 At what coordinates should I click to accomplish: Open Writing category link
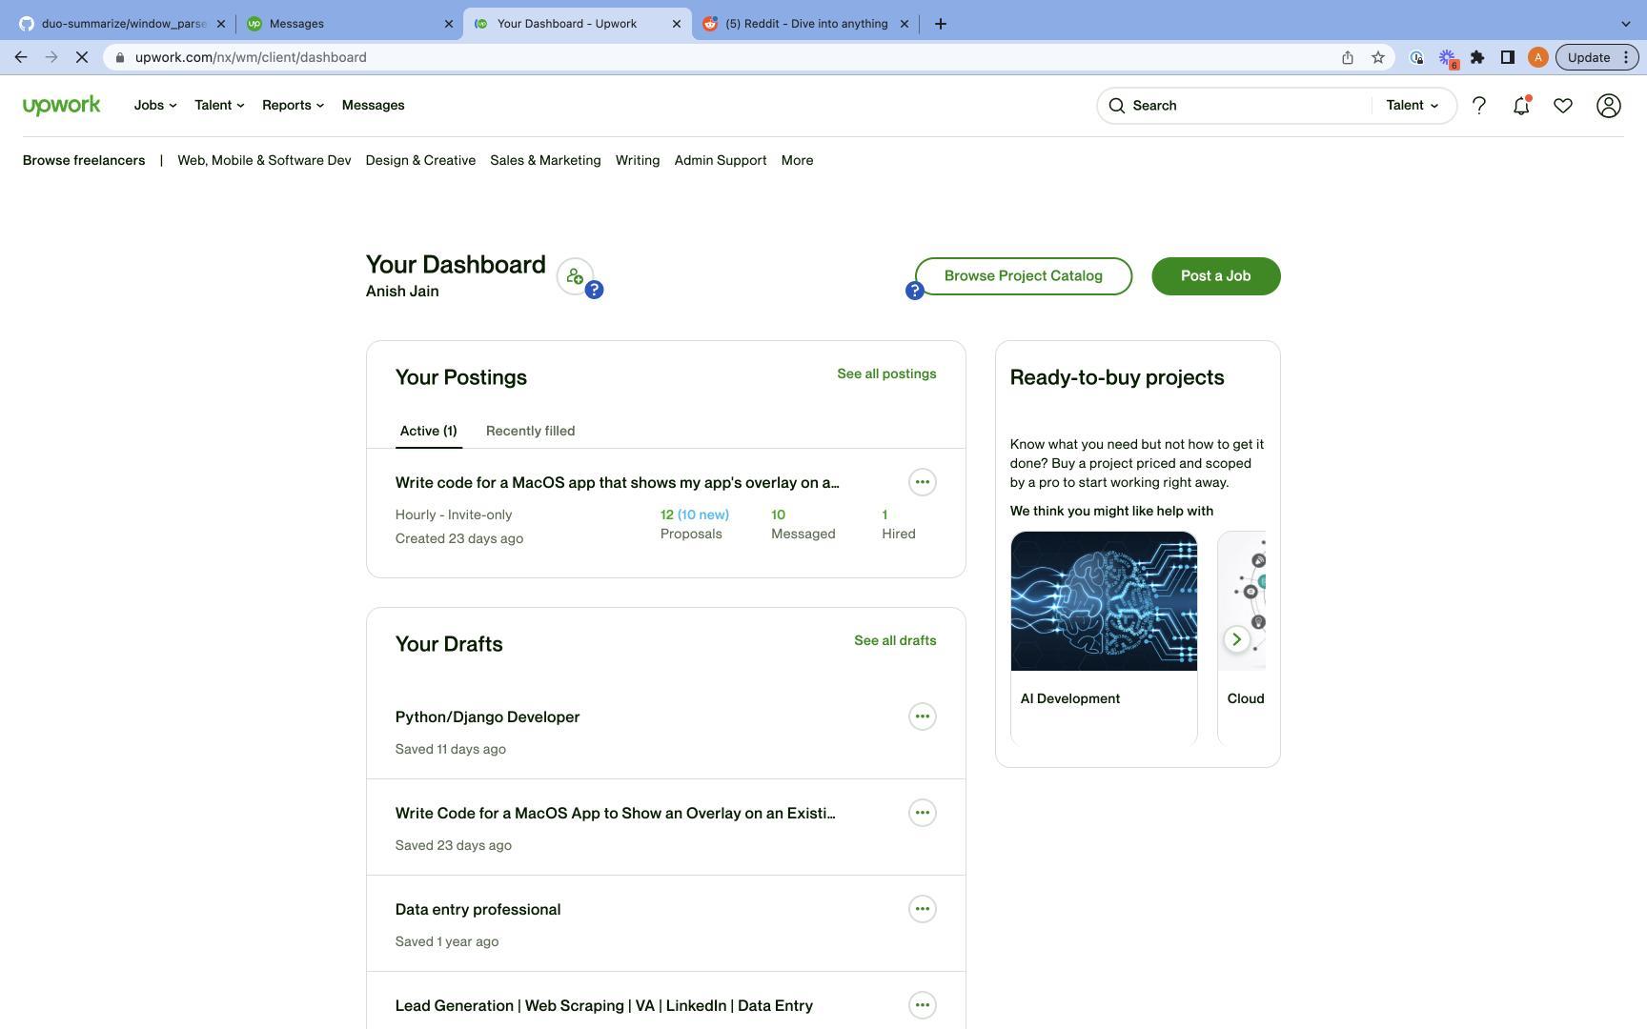tap(638, 160)
